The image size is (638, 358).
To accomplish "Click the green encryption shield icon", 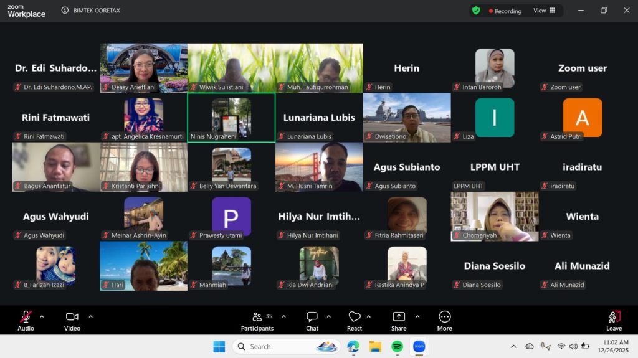I will pos(476,11).
